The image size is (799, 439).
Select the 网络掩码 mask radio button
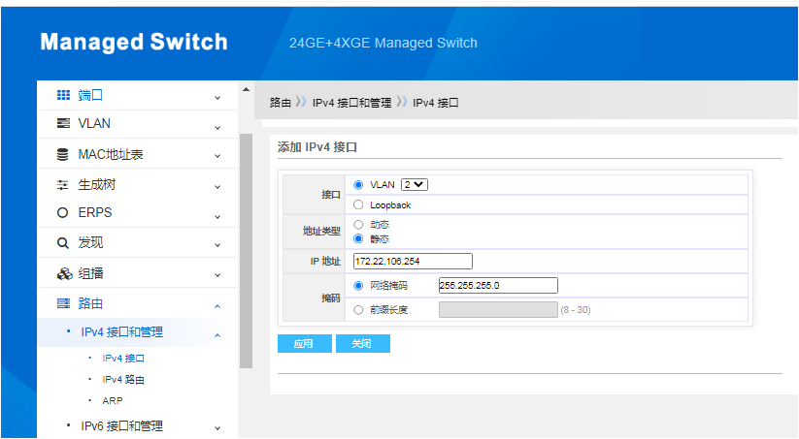point(358,285)
